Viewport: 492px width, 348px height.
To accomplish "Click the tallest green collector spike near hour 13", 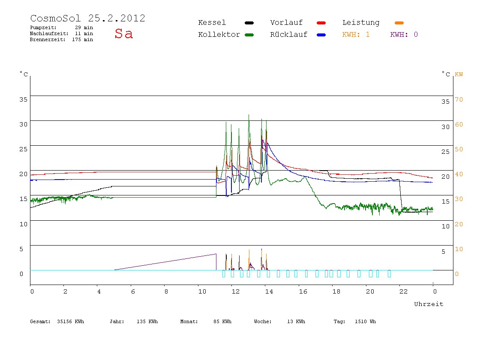I will click(249, 115).
